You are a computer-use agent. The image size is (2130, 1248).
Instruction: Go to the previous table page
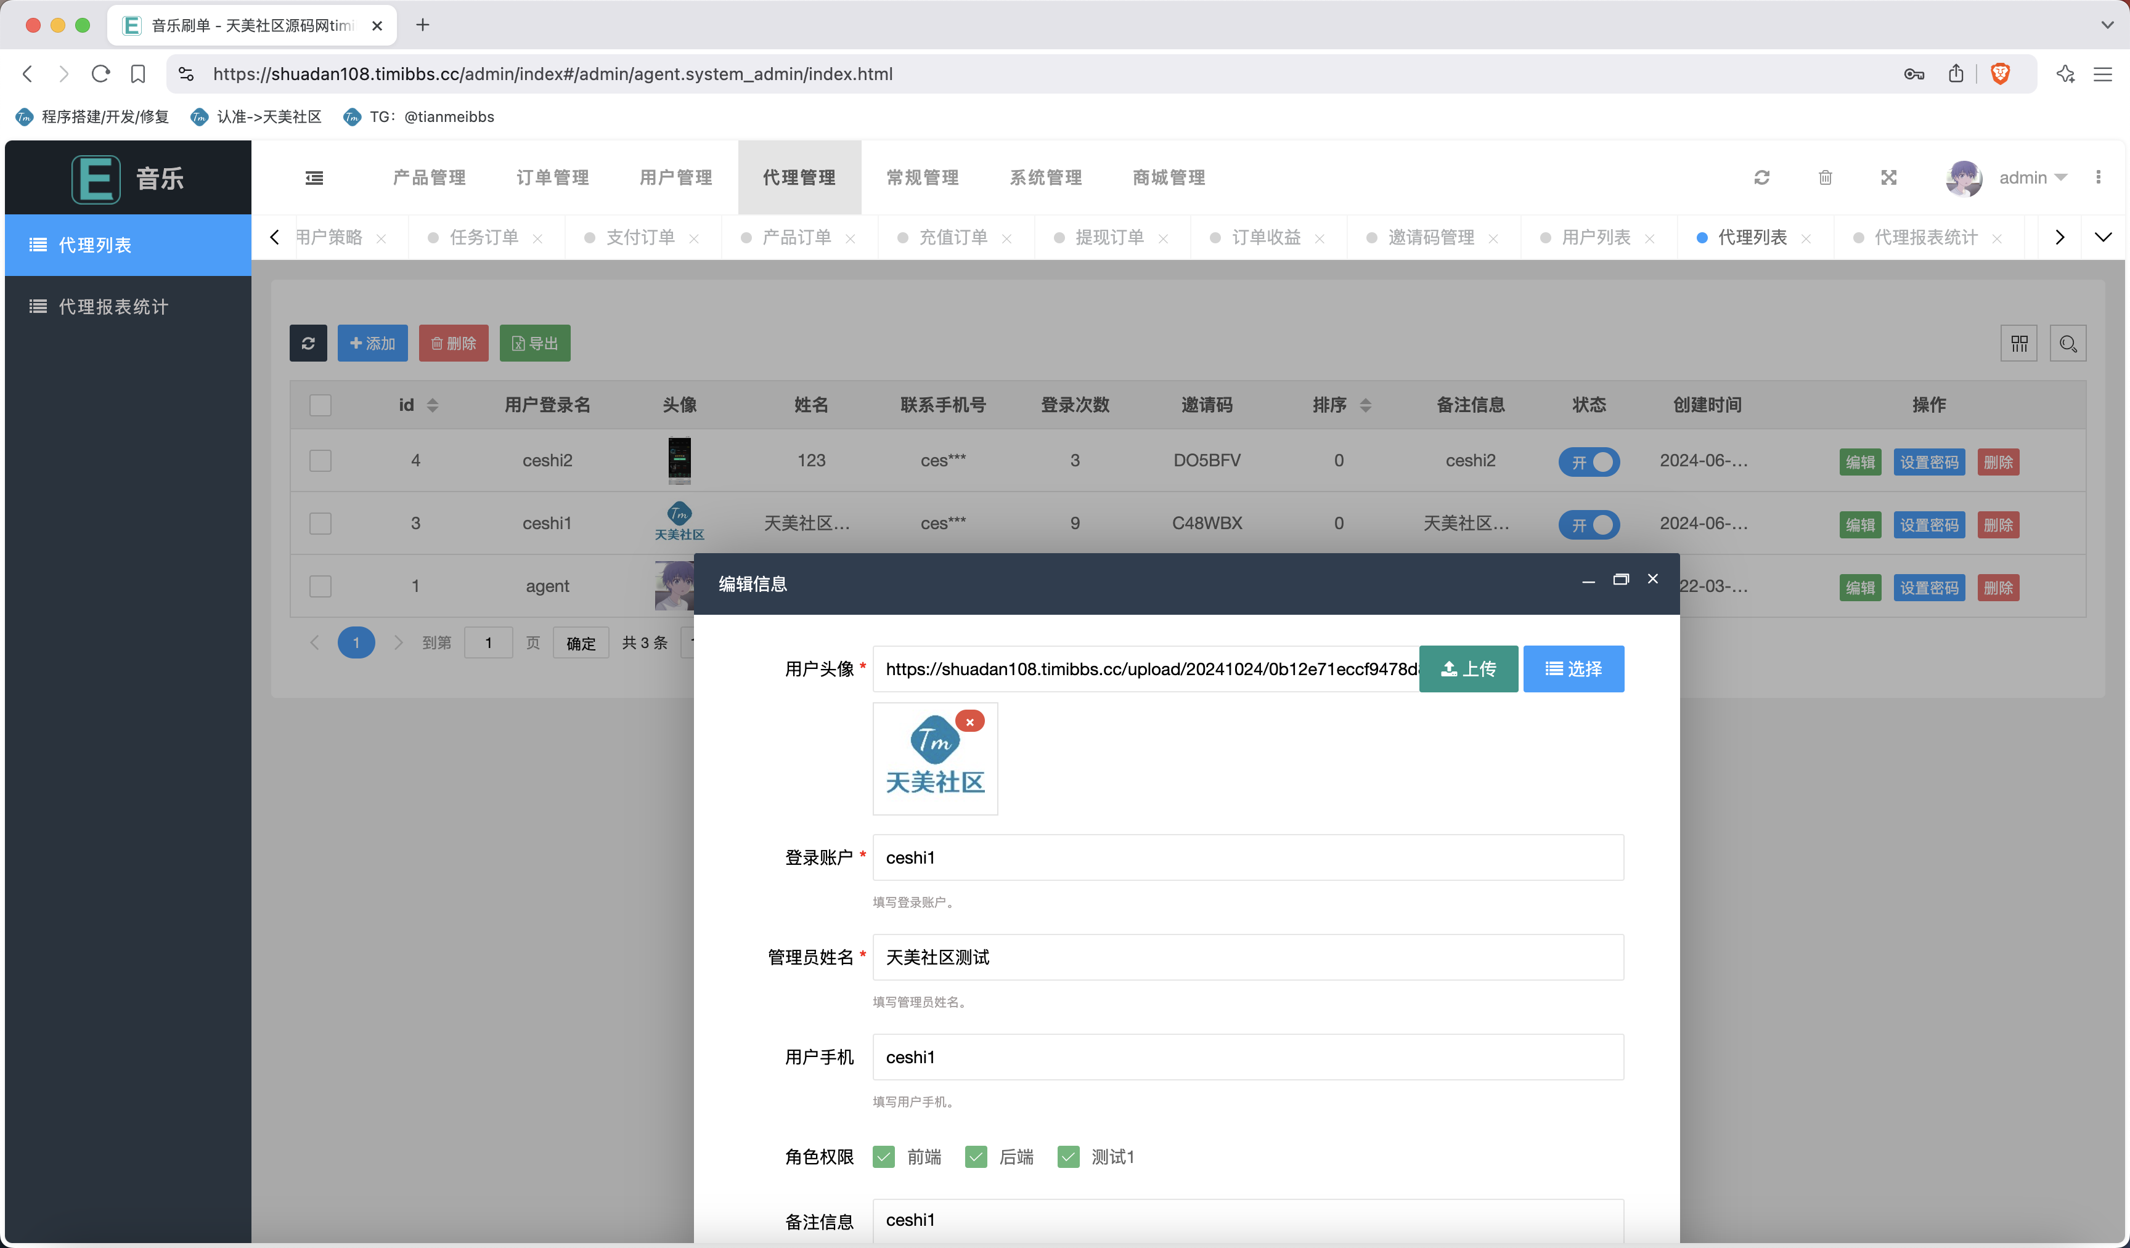(314, 643)
